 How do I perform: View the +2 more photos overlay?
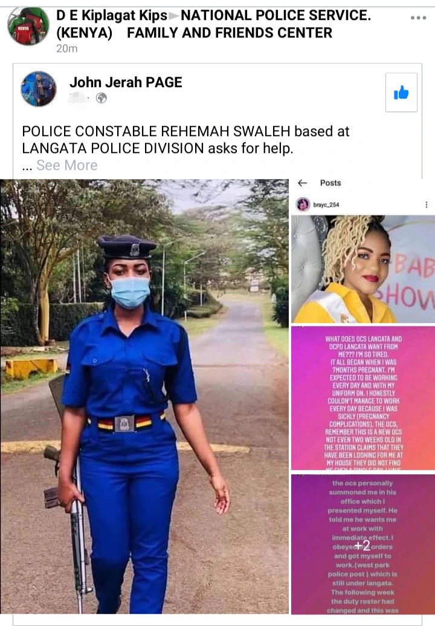point(363,544)
